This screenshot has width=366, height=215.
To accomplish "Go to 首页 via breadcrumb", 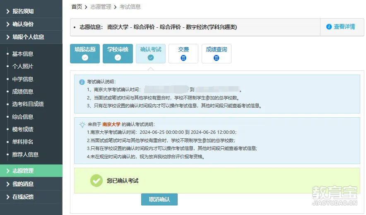I will [77, 7].
